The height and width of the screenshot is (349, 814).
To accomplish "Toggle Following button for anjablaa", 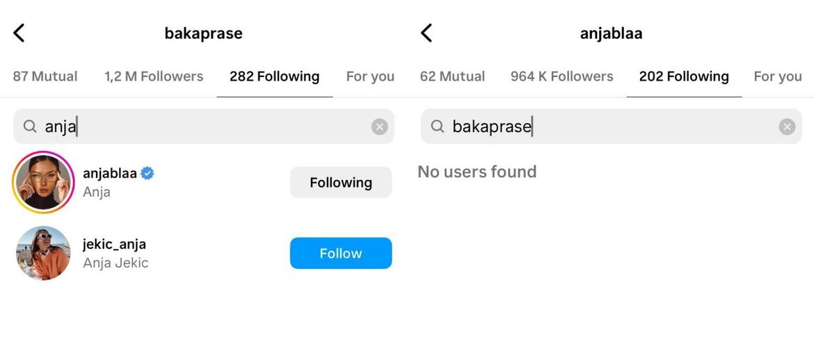I will (341, 182).
